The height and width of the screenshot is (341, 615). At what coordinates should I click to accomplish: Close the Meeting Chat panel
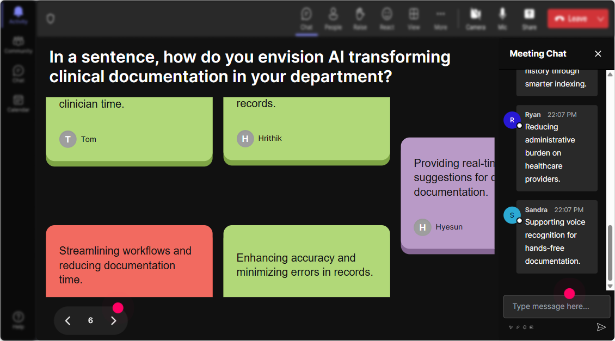point(598,54)
